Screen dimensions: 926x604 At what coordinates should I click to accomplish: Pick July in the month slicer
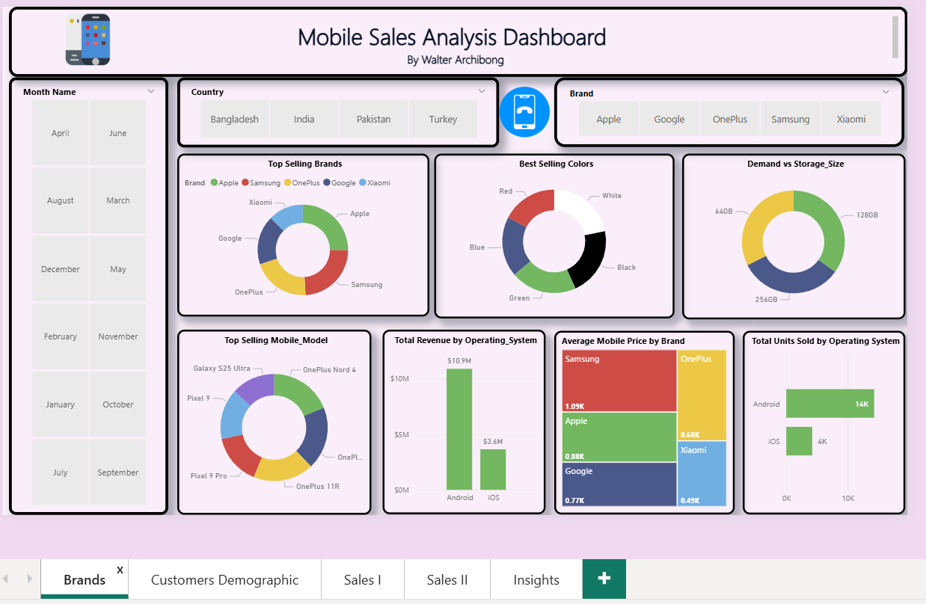(x=61, y=472)
